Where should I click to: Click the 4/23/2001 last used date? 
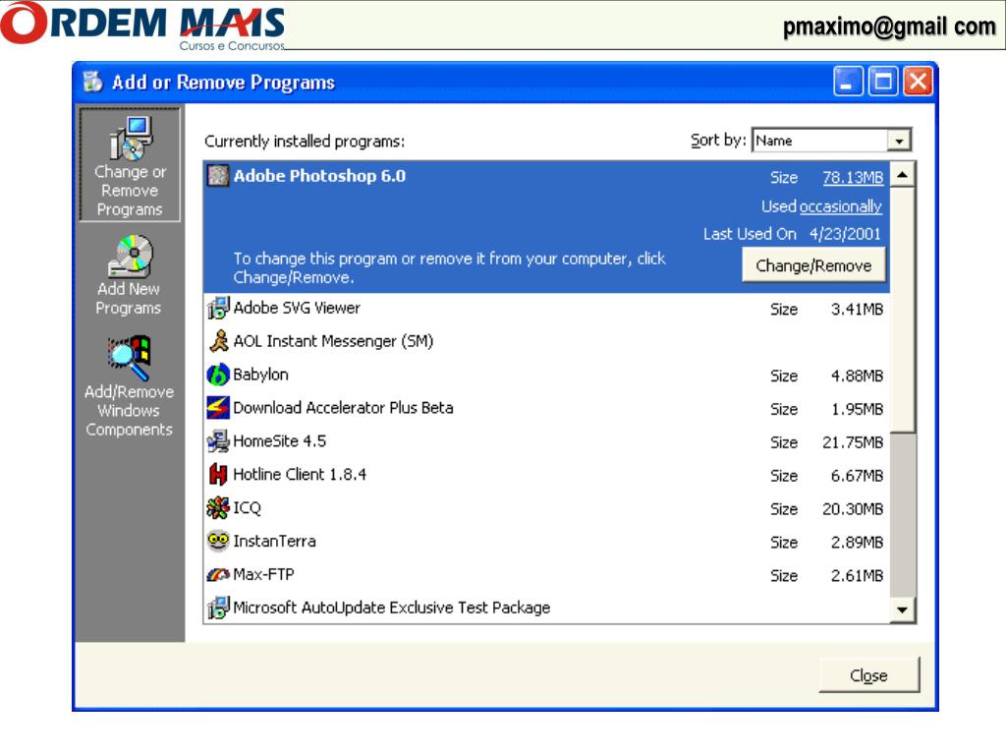(x=845, y=234)
